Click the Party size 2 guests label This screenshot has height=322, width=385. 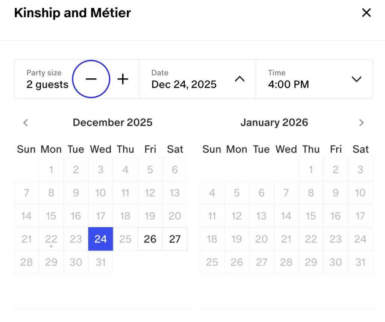[47, 79]
